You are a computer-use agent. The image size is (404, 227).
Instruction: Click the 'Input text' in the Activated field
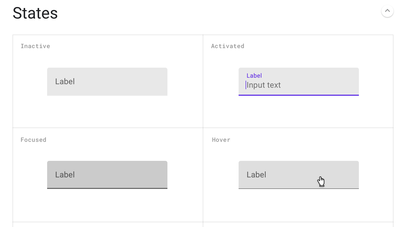(x=264, y=85)
